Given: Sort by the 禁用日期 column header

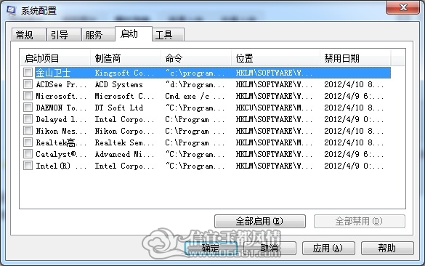Looking at the screenshot, I should point(355,57).
